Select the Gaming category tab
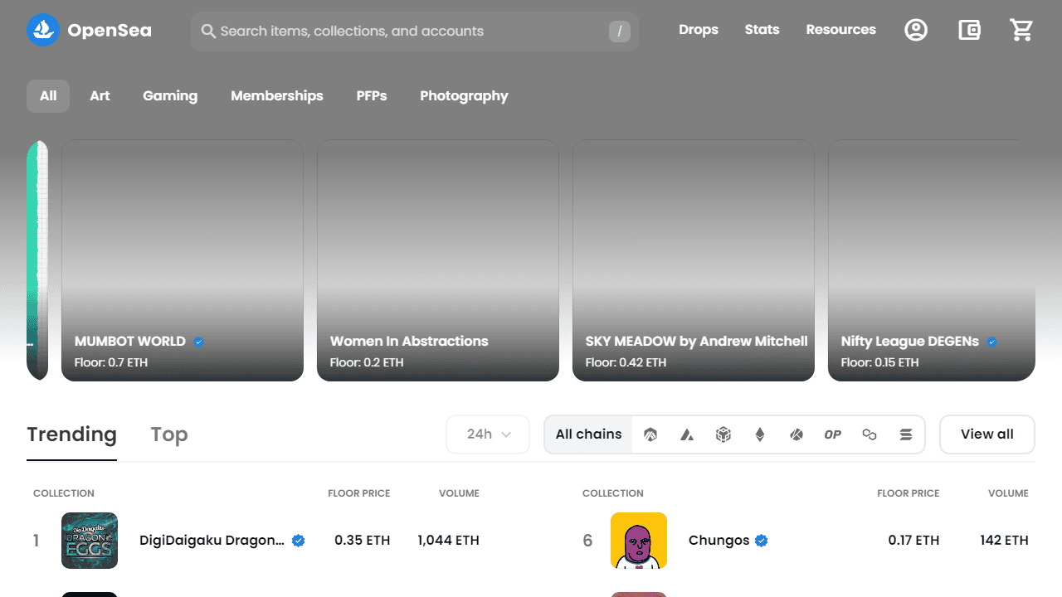Screen dimensions: 1062x597 tap(170, 96)
